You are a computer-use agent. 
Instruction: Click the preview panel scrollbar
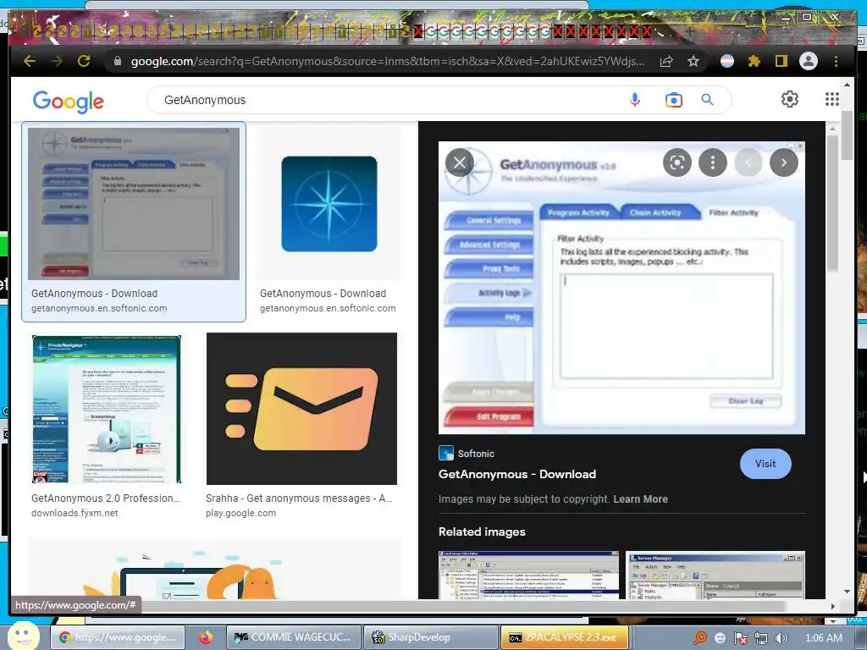point(832,203)
